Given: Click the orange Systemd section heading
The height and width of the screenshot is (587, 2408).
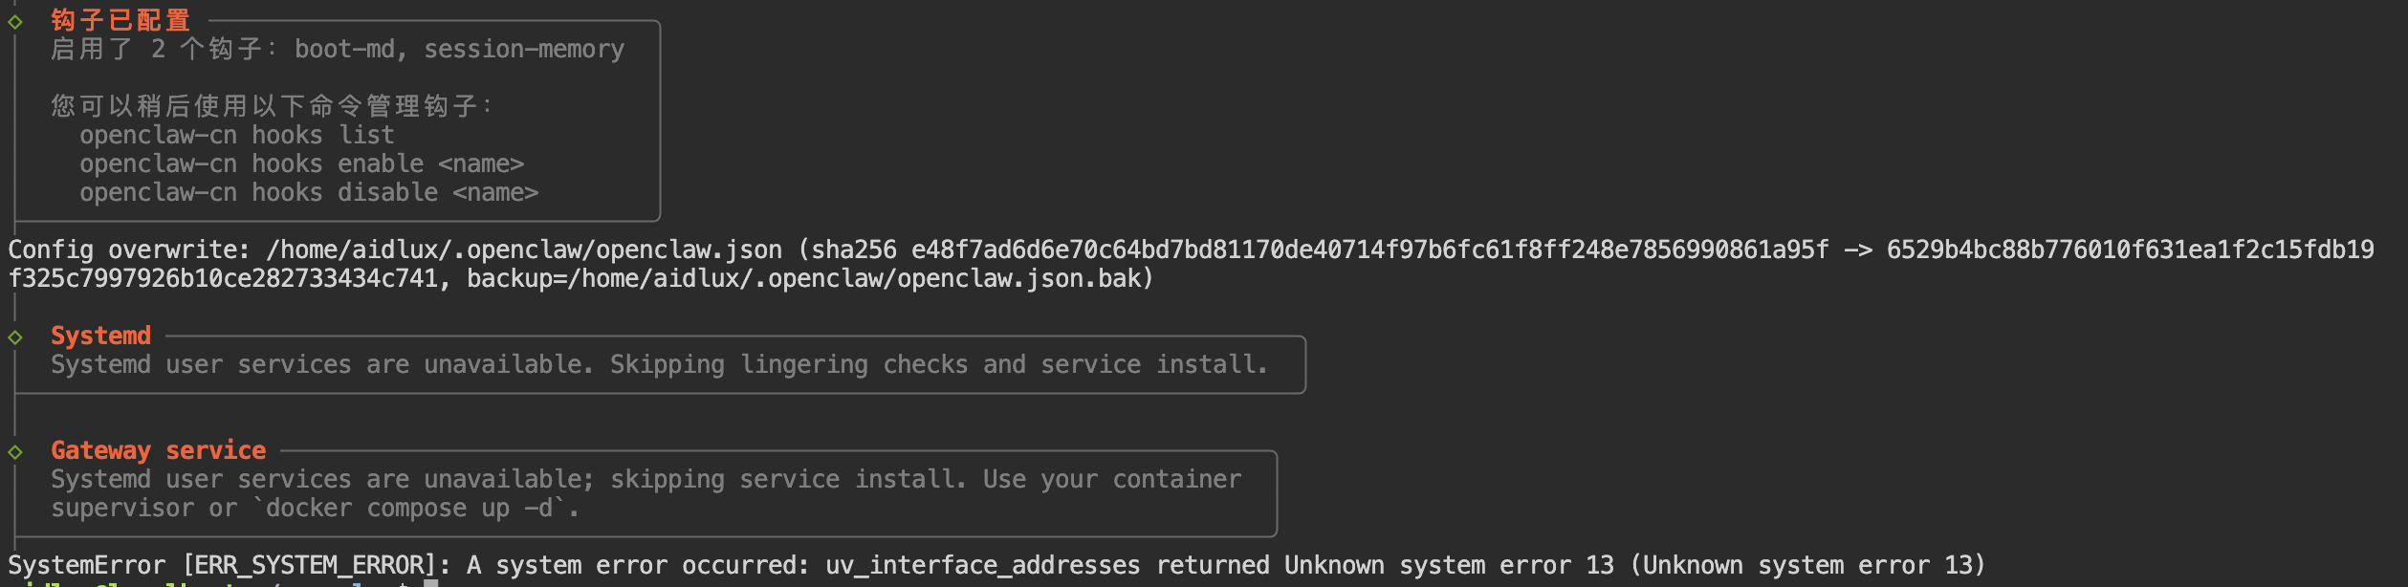Looking at the screenshot, I should coord(100,336).
